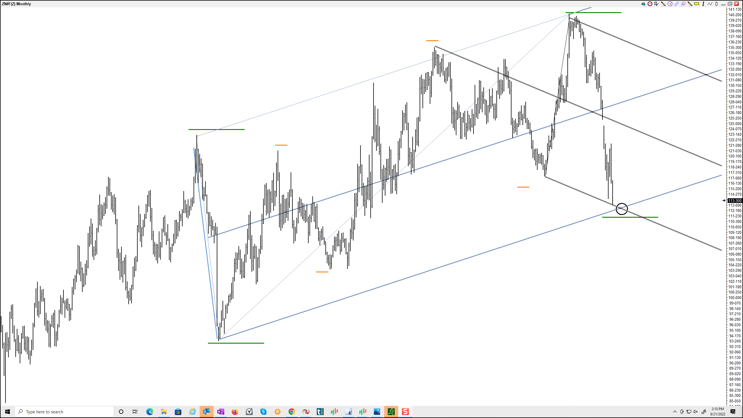
Task: Select the blue circle angle tool
Action: pyautogui.click(x=670, y=4)
